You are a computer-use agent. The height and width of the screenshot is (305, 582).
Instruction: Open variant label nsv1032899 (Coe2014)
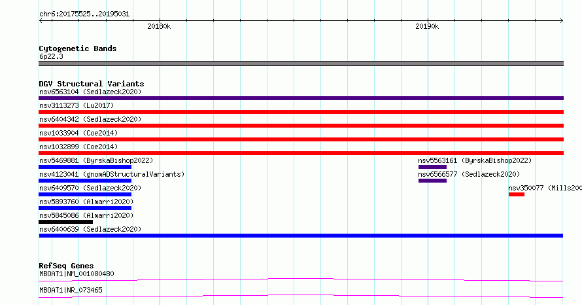(78, 147)
